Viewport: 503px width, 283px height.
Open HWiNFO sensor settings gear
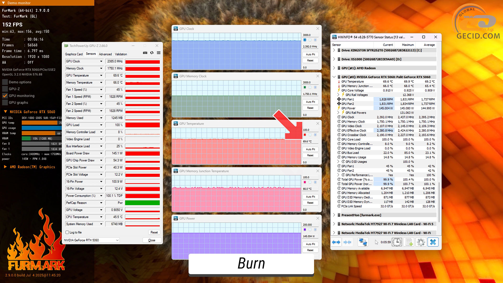pyautogui.click(x=421, y=242)
